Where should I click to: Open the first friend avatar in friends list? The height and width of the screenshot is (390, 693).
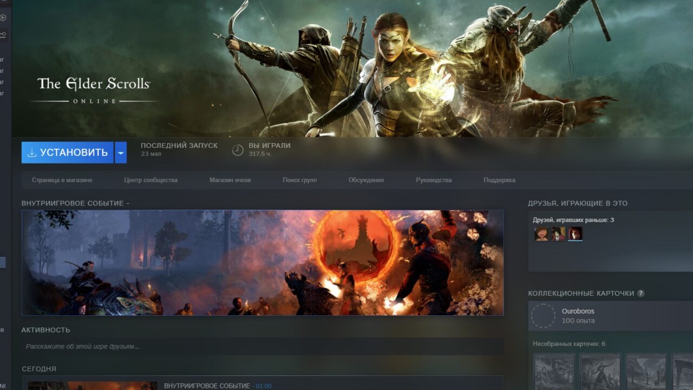[x=541, y=233]
